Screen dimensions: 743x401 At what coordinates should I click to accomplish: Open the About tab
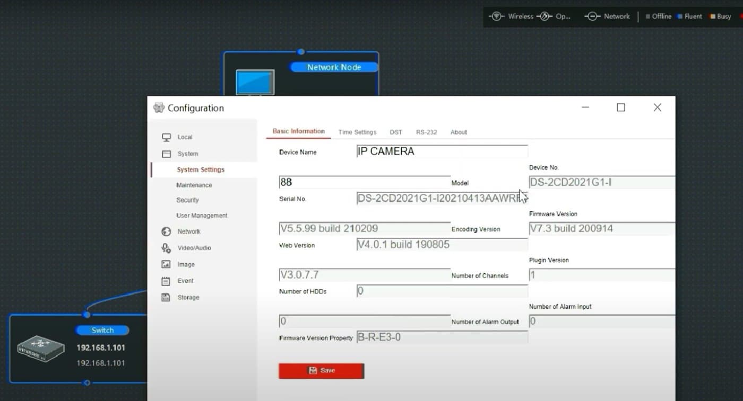coord(458,132)
